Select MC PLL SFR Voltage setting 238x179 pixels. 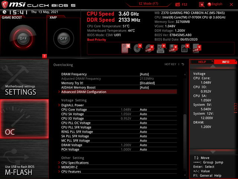click(x=119, y=140)
